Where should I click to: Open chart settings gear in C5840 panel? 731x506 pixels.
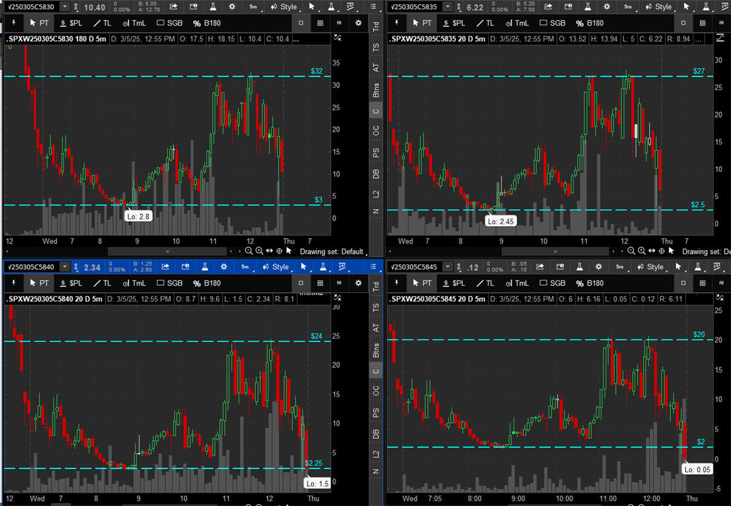coord(224,267)
